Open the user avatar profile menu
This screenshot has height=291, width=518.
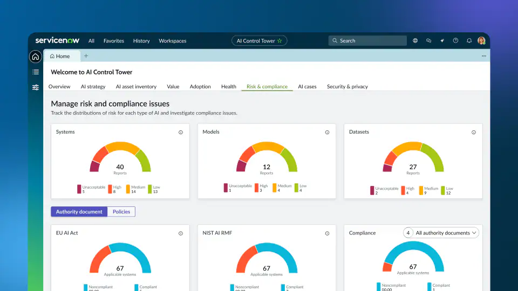click(481, 41)
